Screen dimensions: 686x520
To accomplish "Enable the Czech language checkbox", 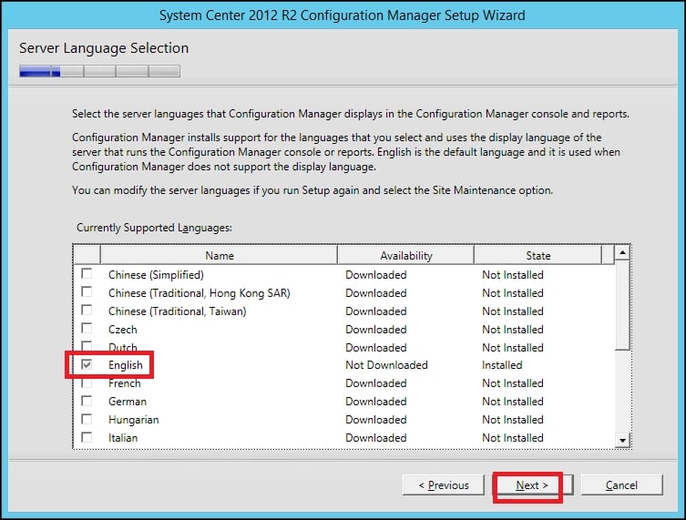I will click(87, 329).
